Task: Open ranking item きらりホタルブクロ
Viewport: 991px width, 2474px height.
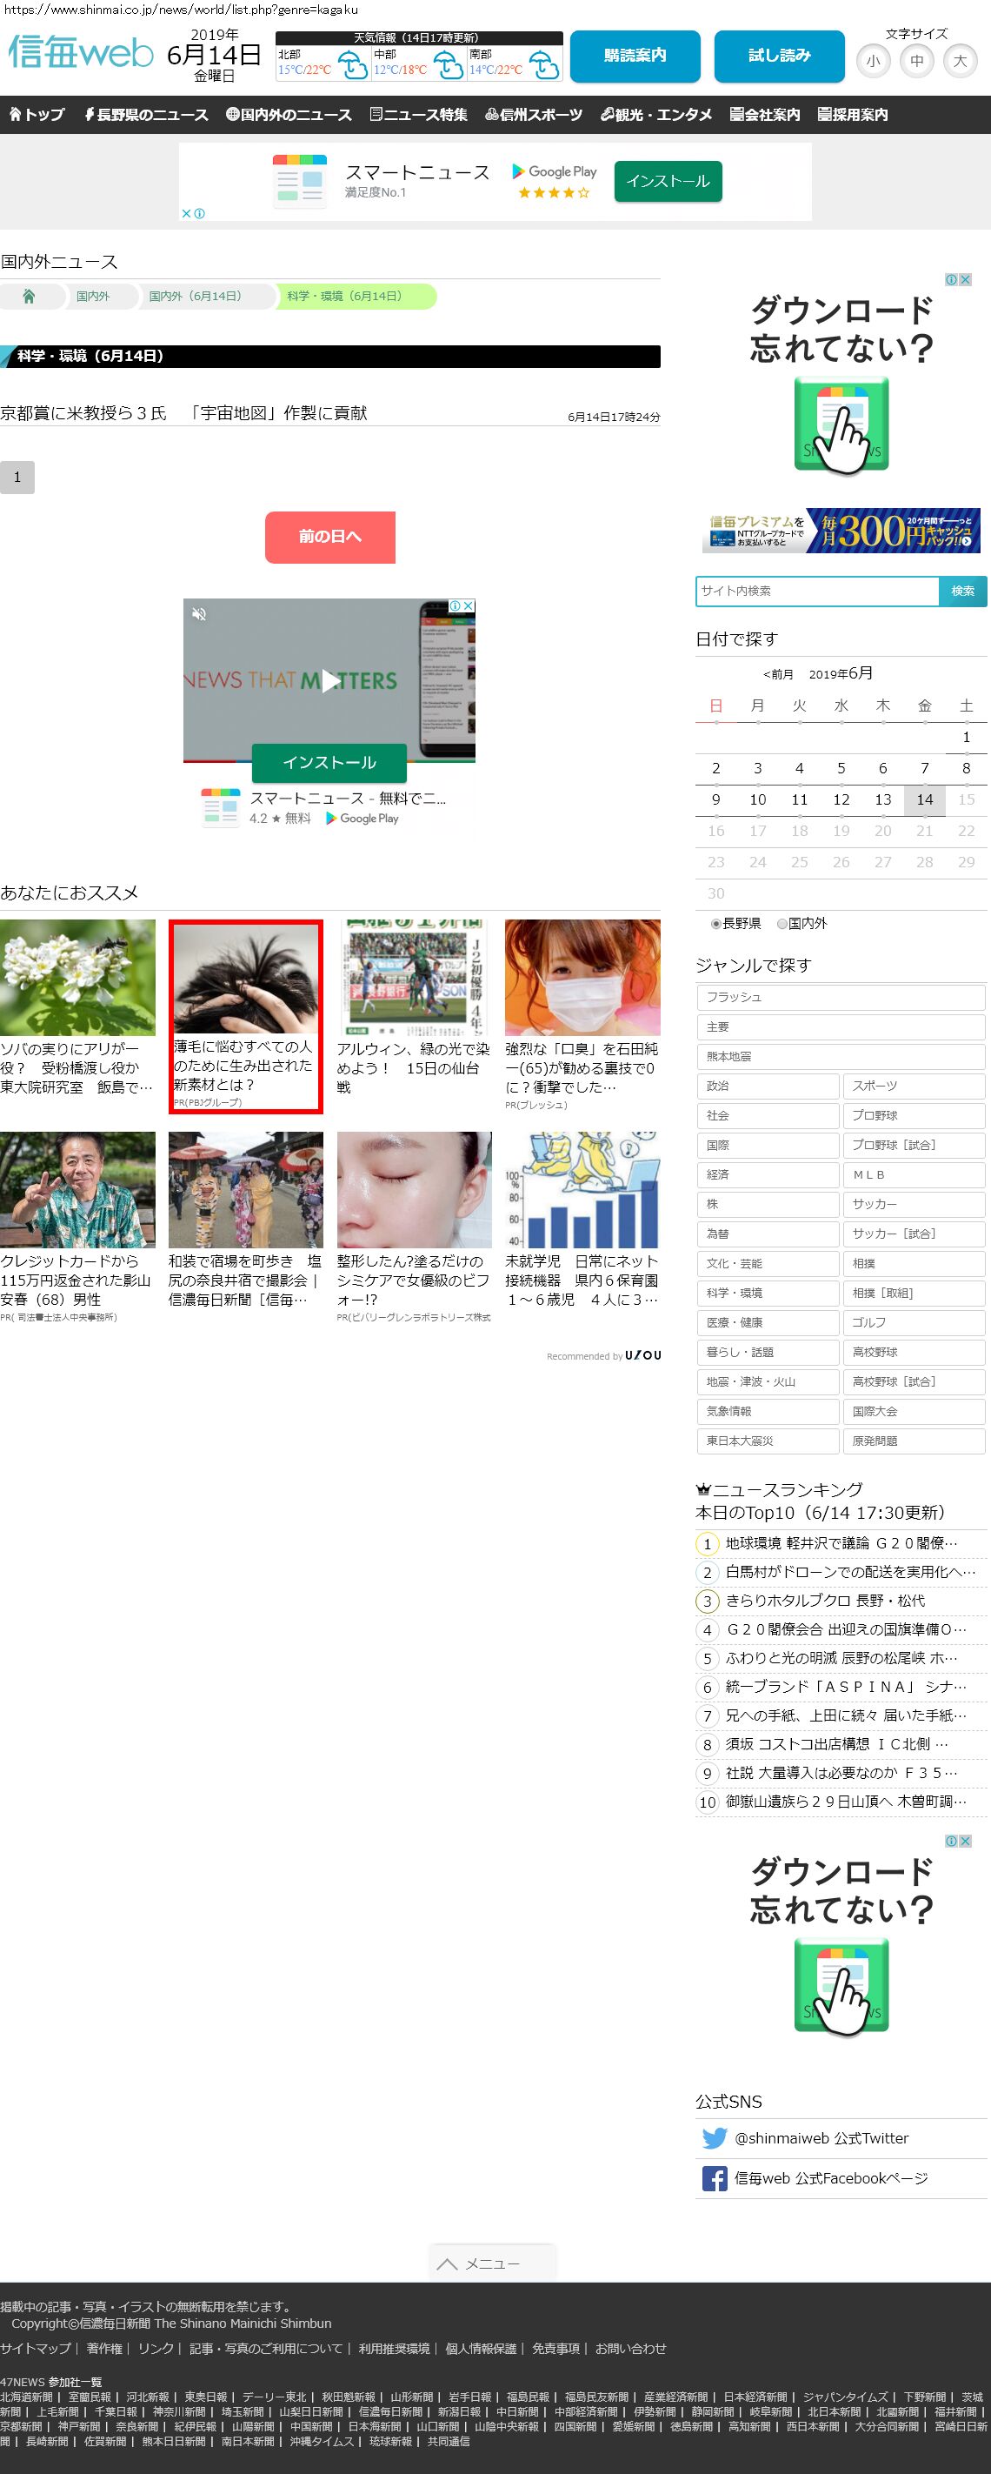Action: [825, 1601]
